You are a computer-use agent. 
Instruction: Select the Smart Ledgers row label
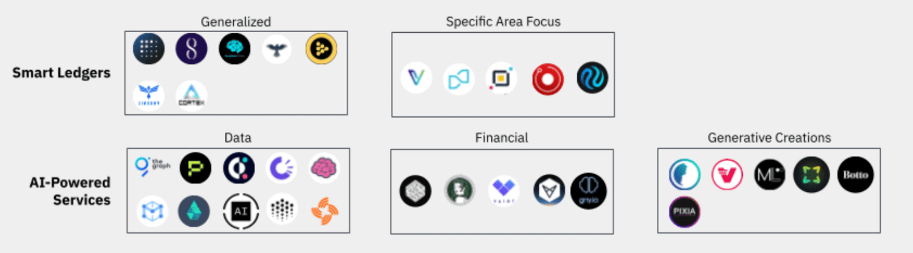61,73
